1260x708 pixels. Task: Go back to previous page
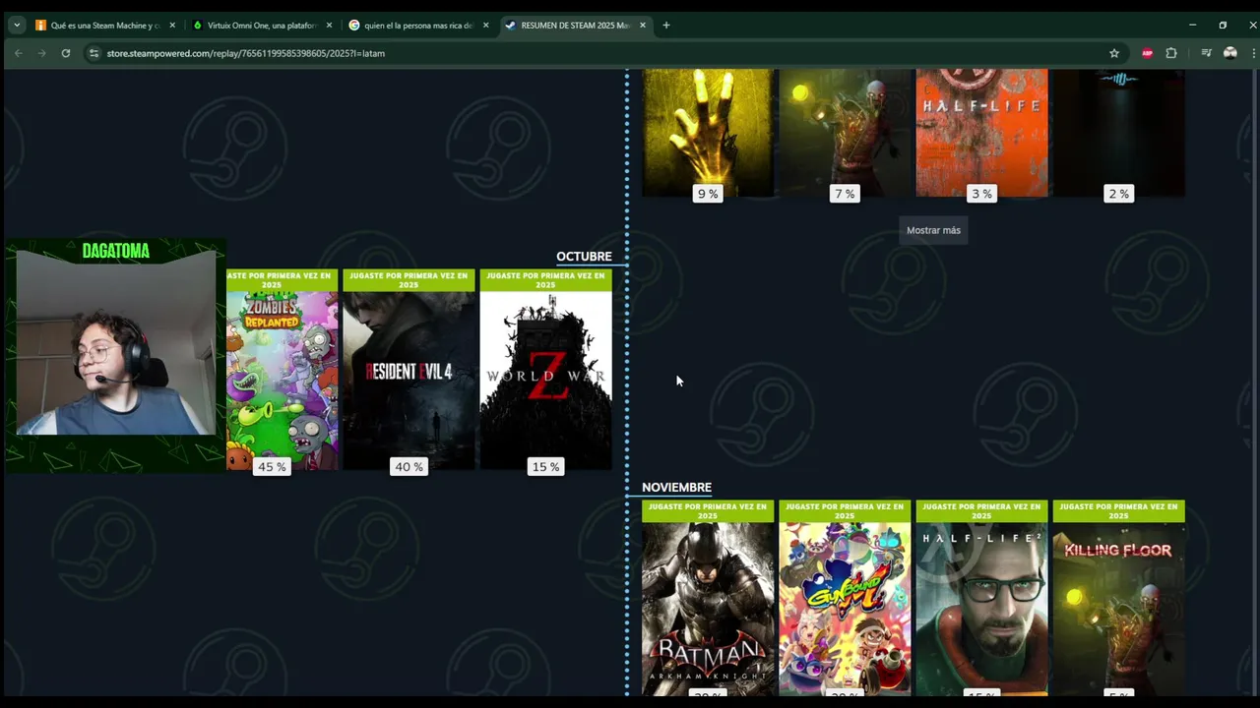tap(18, 53)
